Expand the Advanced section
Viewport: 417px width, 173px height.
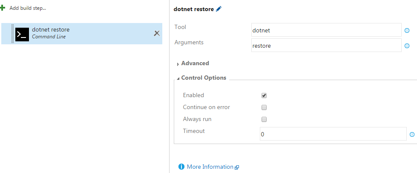(195, 63)
